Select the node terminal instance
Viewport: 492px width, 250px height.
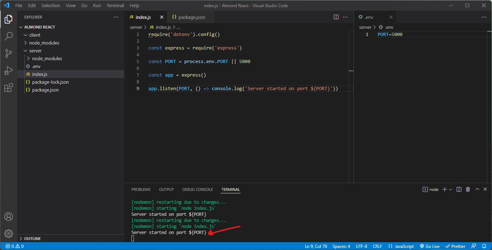click(x=431, y=189)
